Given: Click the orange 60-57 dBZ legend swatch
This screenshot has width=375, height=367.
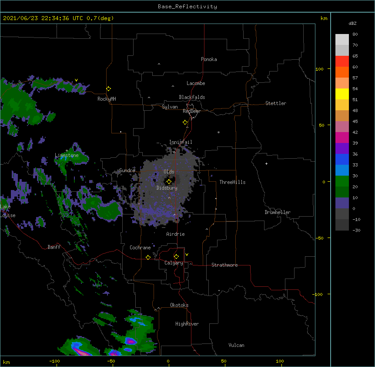Looking at the screenshot, I should tap(342, 72).
